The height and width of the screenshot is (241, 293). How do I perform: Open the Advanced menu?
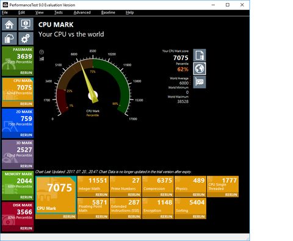point(82,13)
